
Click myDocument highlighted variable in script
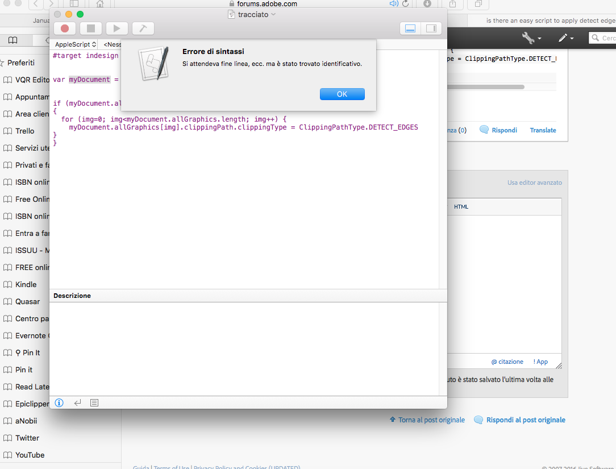(90, 80)
